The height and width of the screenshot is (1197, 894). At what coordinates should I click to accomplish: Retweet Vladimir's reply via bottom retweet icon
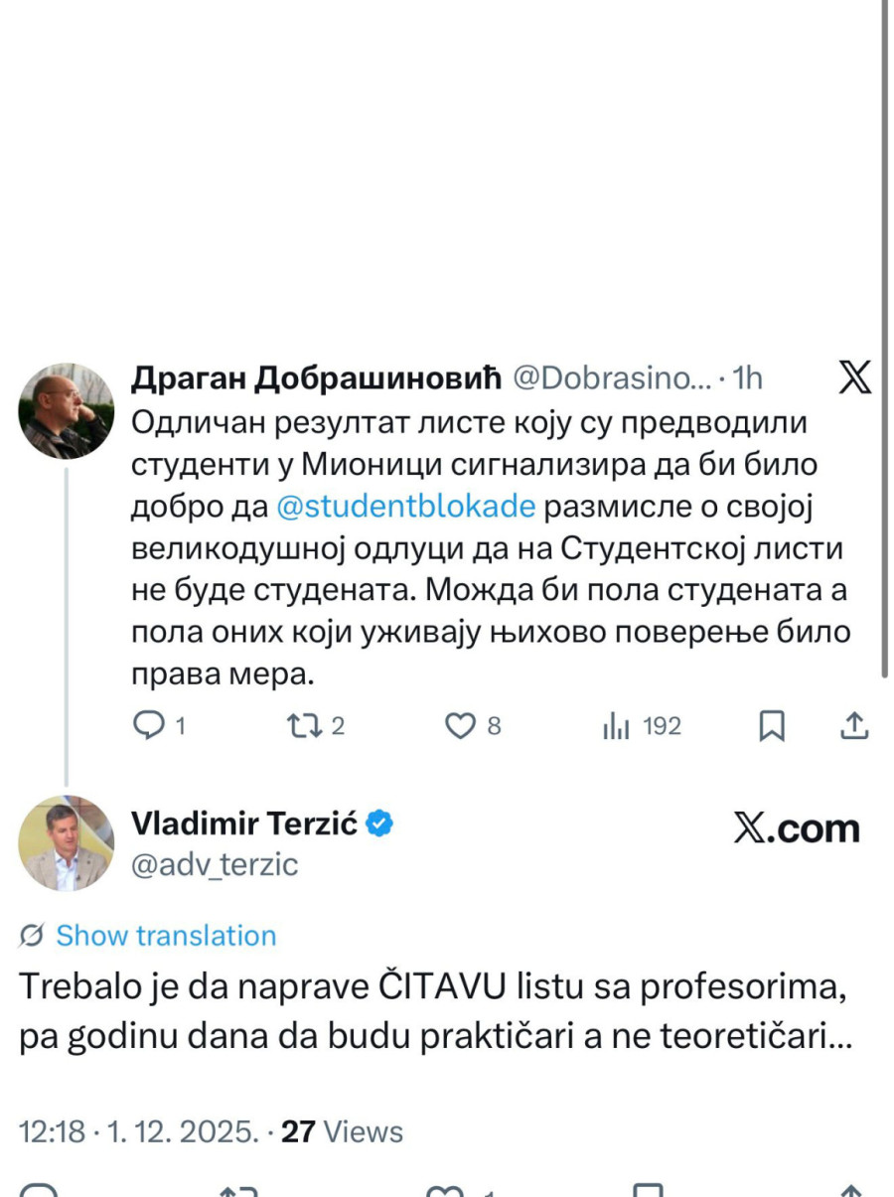(x=238, y=1190)
